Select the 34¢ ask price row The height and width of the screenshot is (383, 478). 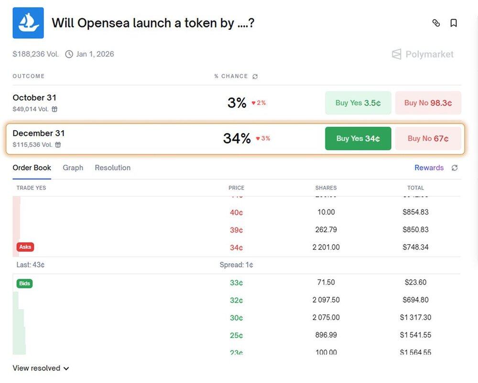click(237, 248)
